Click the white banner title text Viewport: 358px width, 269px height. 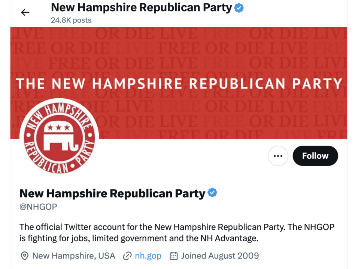(179, 83)
